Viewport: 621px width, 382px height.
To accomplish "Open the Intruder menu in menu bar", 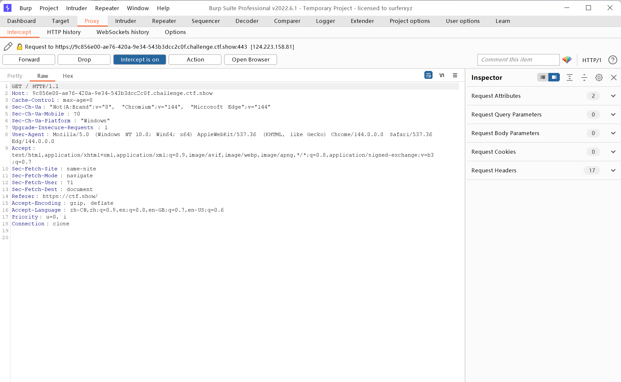I will click(x=77, y=8).
